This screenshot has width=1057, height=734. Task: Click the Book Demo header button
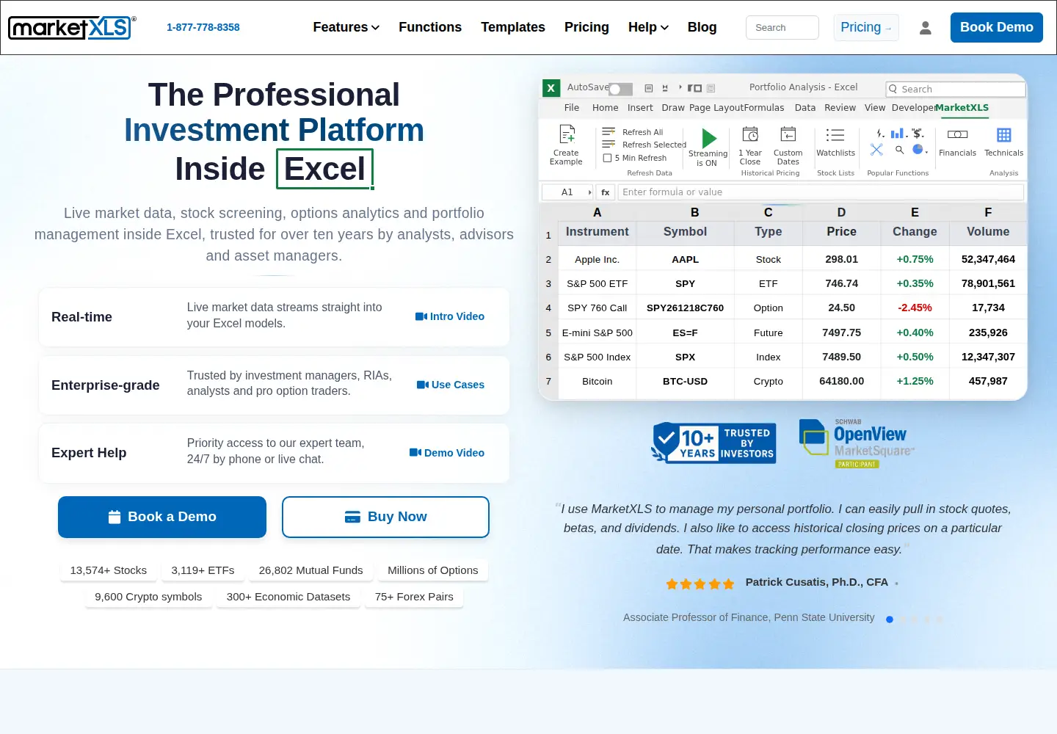pyautogui.click(x=997, y=27)
